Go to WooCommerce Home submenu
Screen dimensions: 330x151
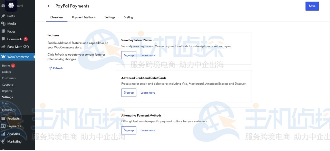pos(6,66)
